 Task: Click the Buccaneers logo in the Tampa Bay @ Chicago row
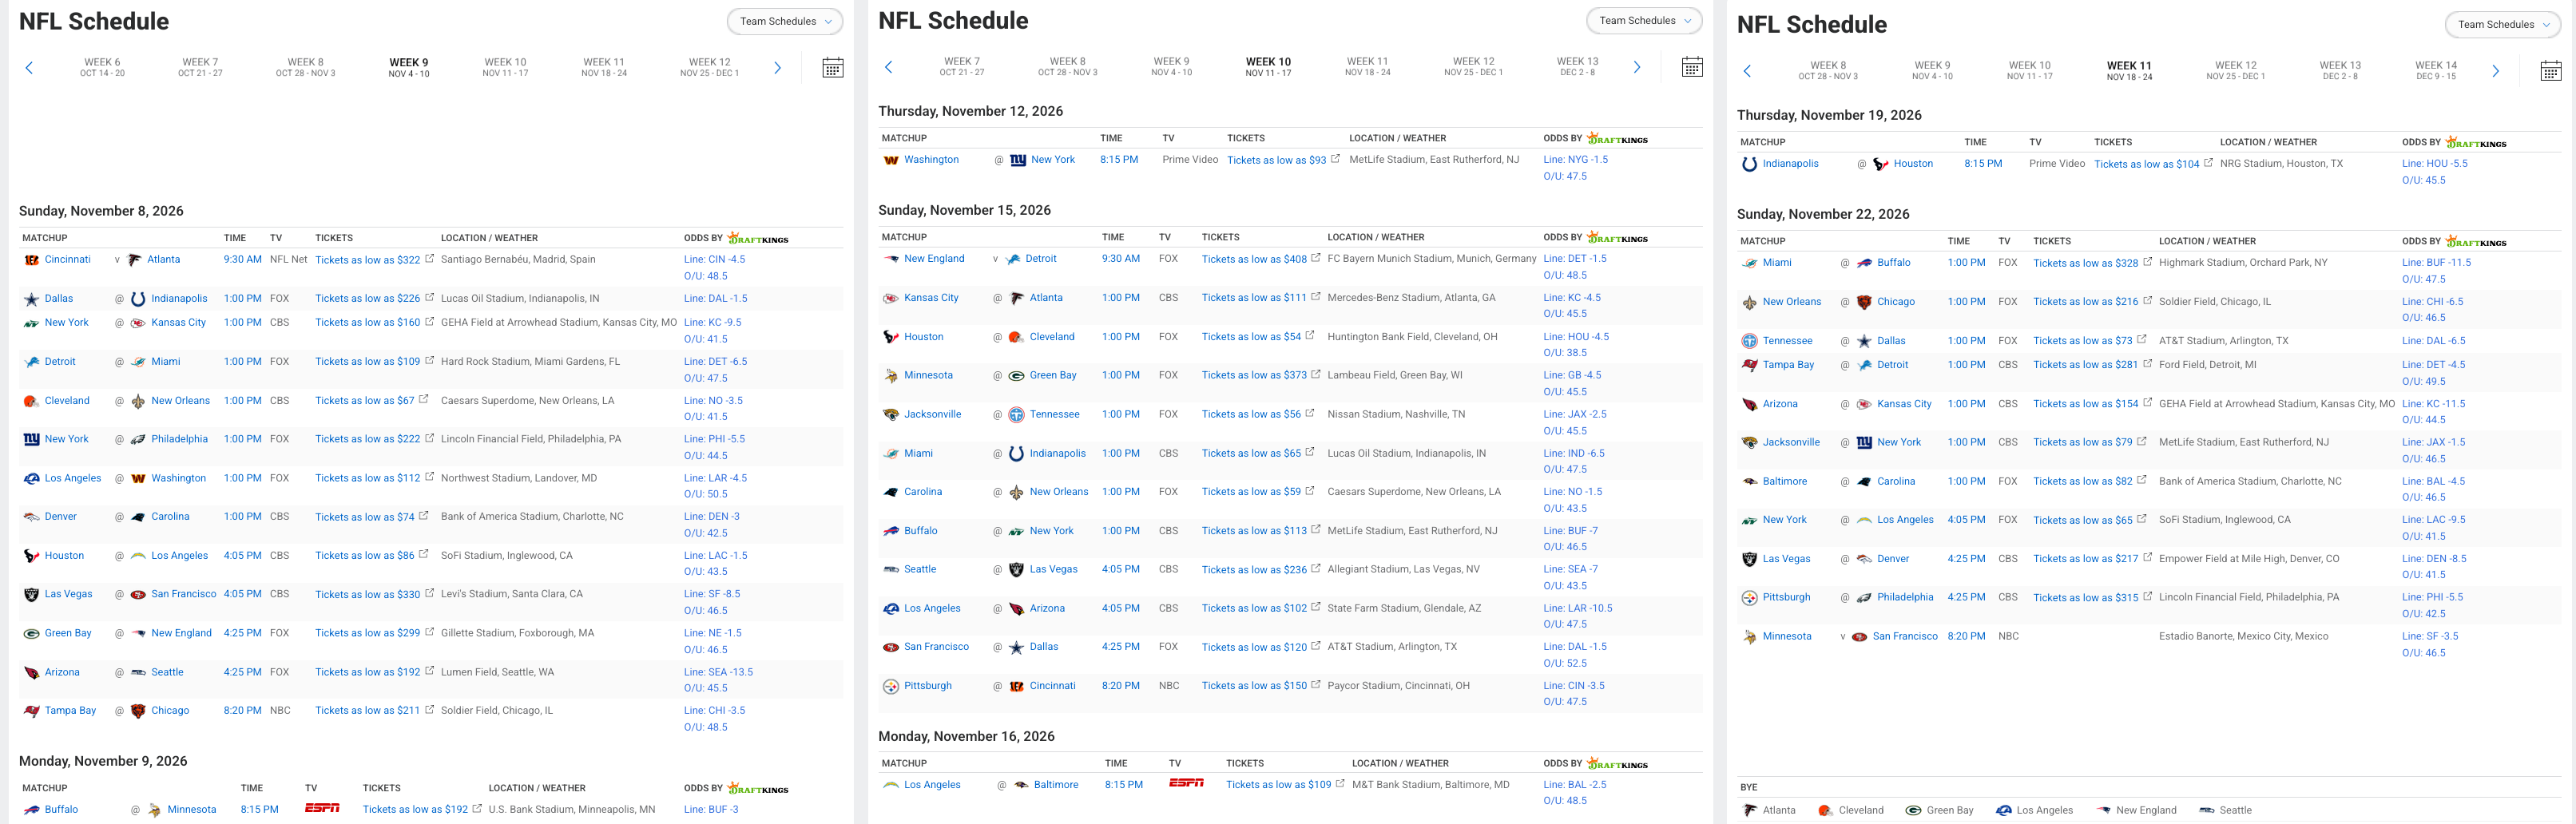(31, 711)
